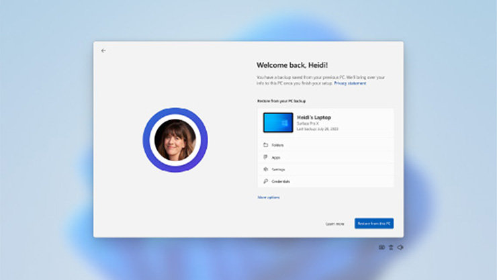This screenshot has width=497, height=280.
Task: Click the "Folders" label
Action: coord(277,145)
